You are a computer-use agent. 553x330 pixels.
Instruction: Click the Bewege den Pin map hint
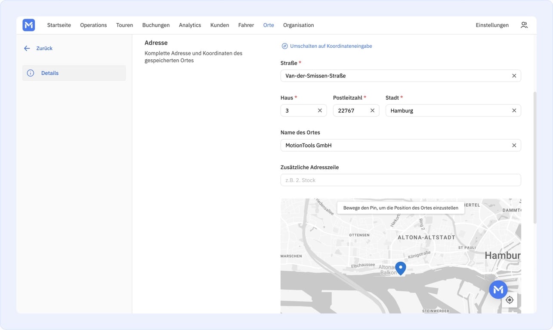click(401, 208)
